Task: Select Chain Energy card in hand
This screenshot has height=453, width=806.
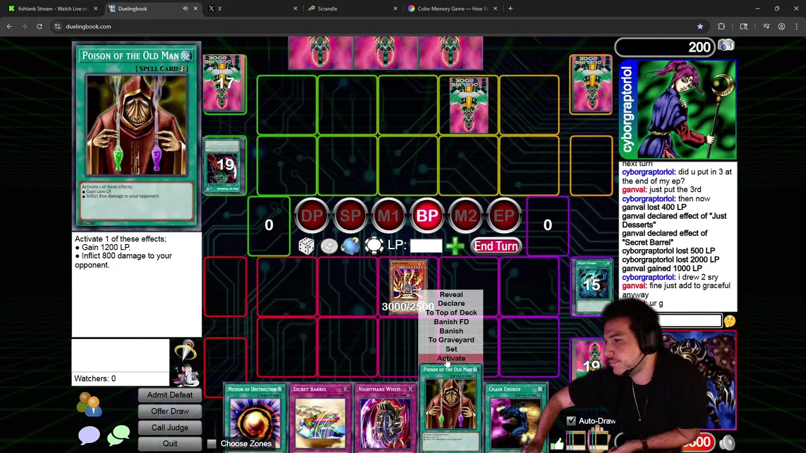Action: point(515,418)
